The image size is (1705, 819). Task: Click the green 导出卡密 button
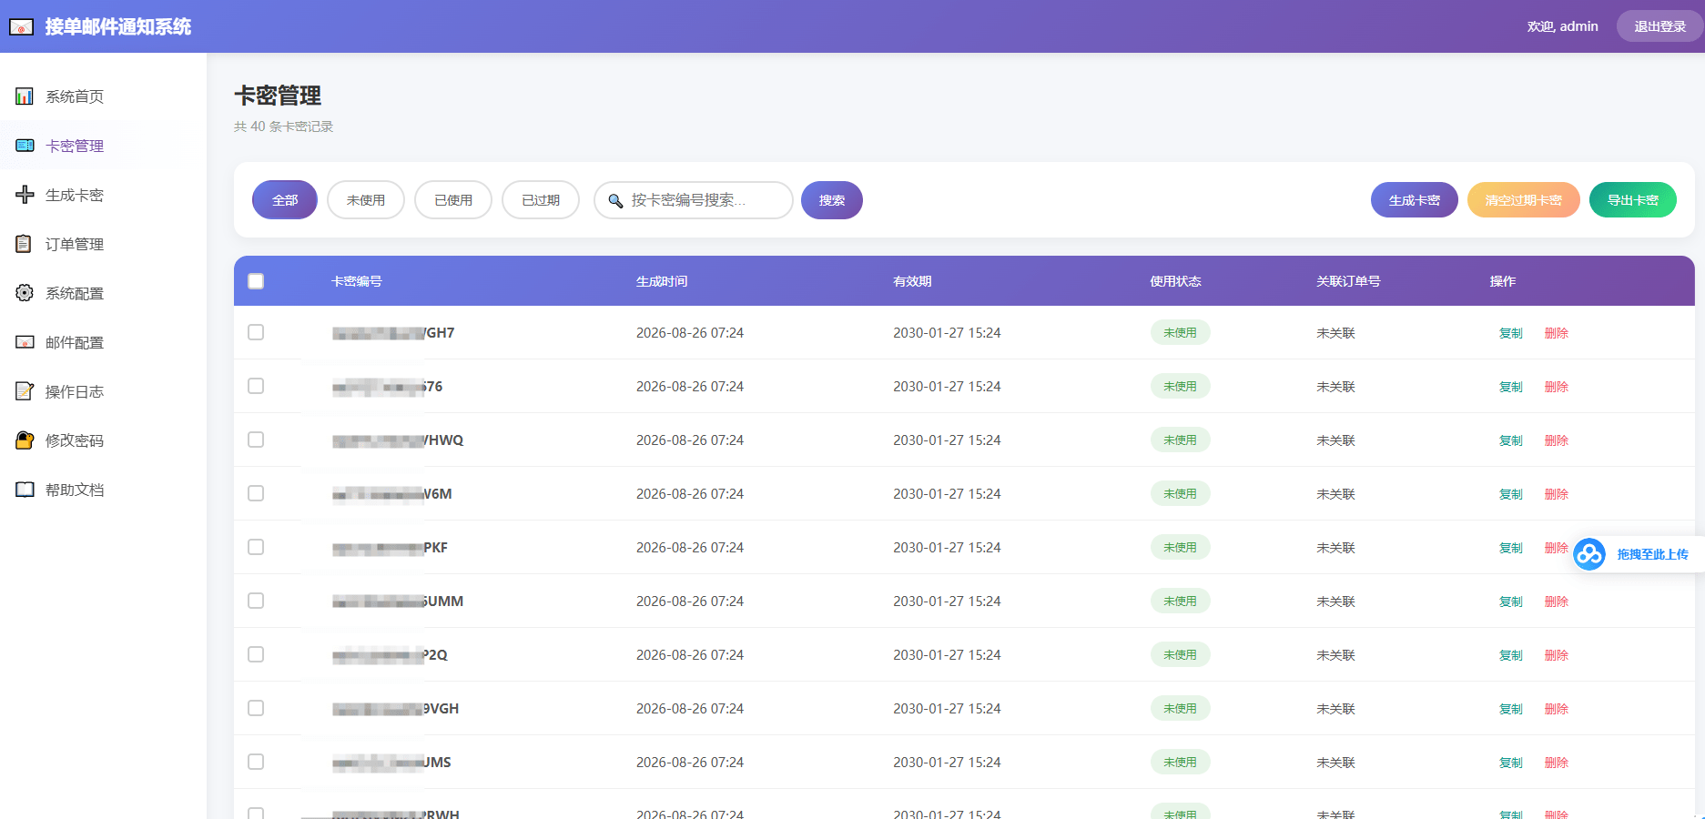(x=1633, y=200)
